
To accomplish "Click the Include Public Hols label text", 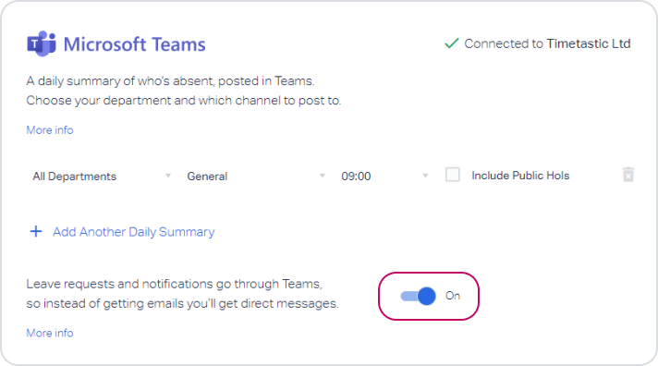I will 520,176.
